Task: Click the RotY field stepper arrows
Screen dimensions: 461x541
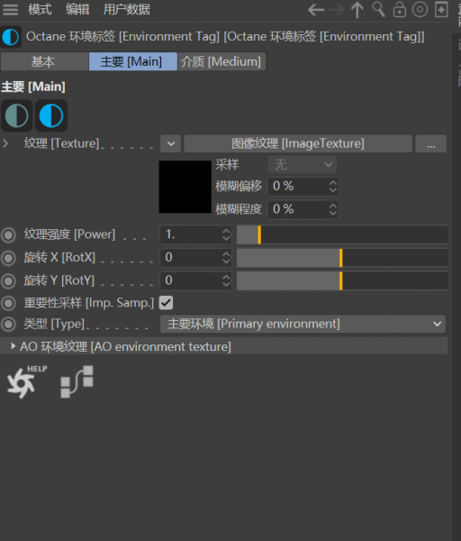Action: point(226,280)
